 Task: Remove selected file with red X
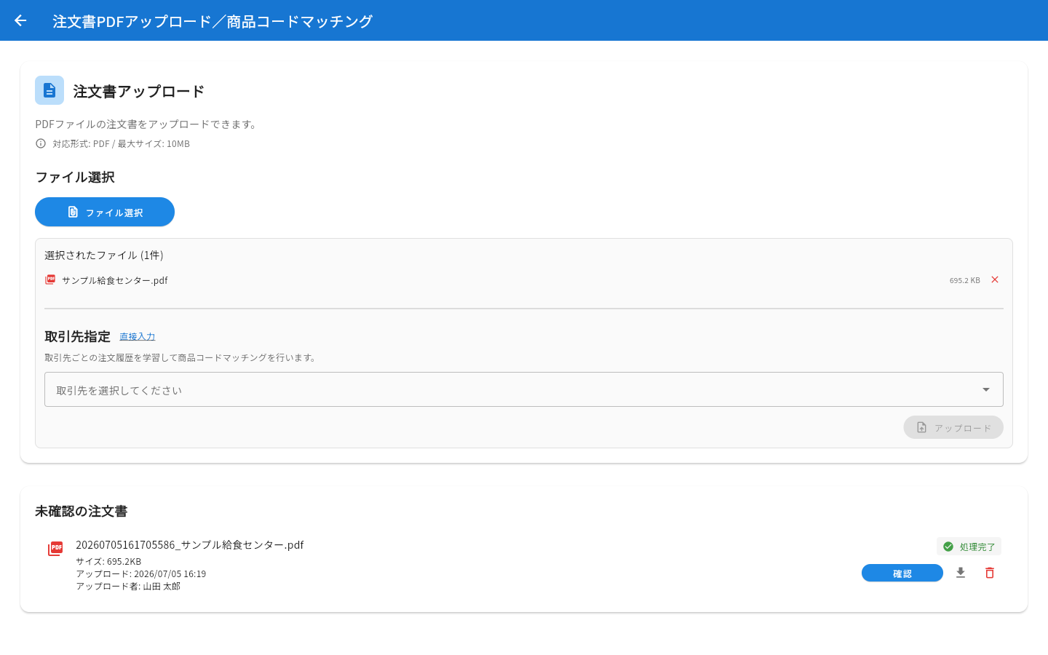point(995,279)
